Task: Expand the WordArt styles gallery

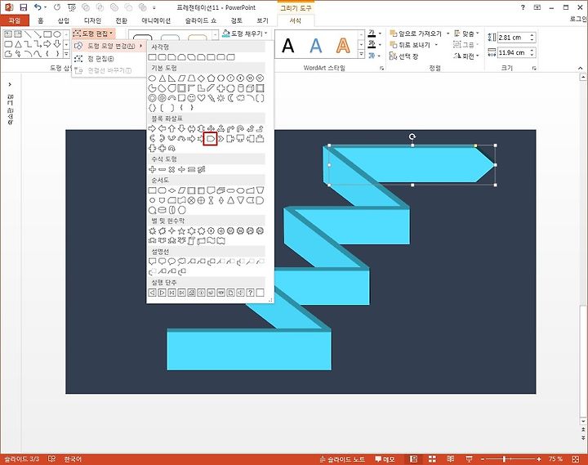Action: click(x=361, y=55)
